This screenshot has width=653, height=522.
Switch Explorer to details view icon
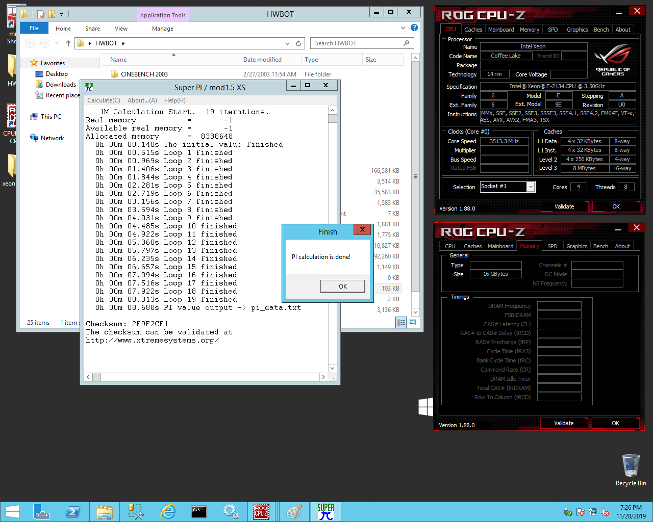click(401, 322)
